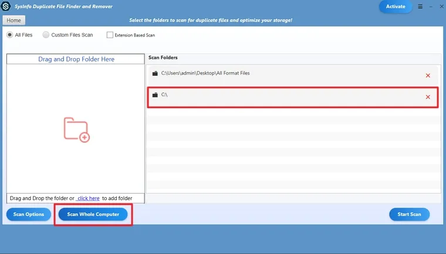
Task: Click the app title SysInfo Duplicate File Finder
Action: coord(63,6)
